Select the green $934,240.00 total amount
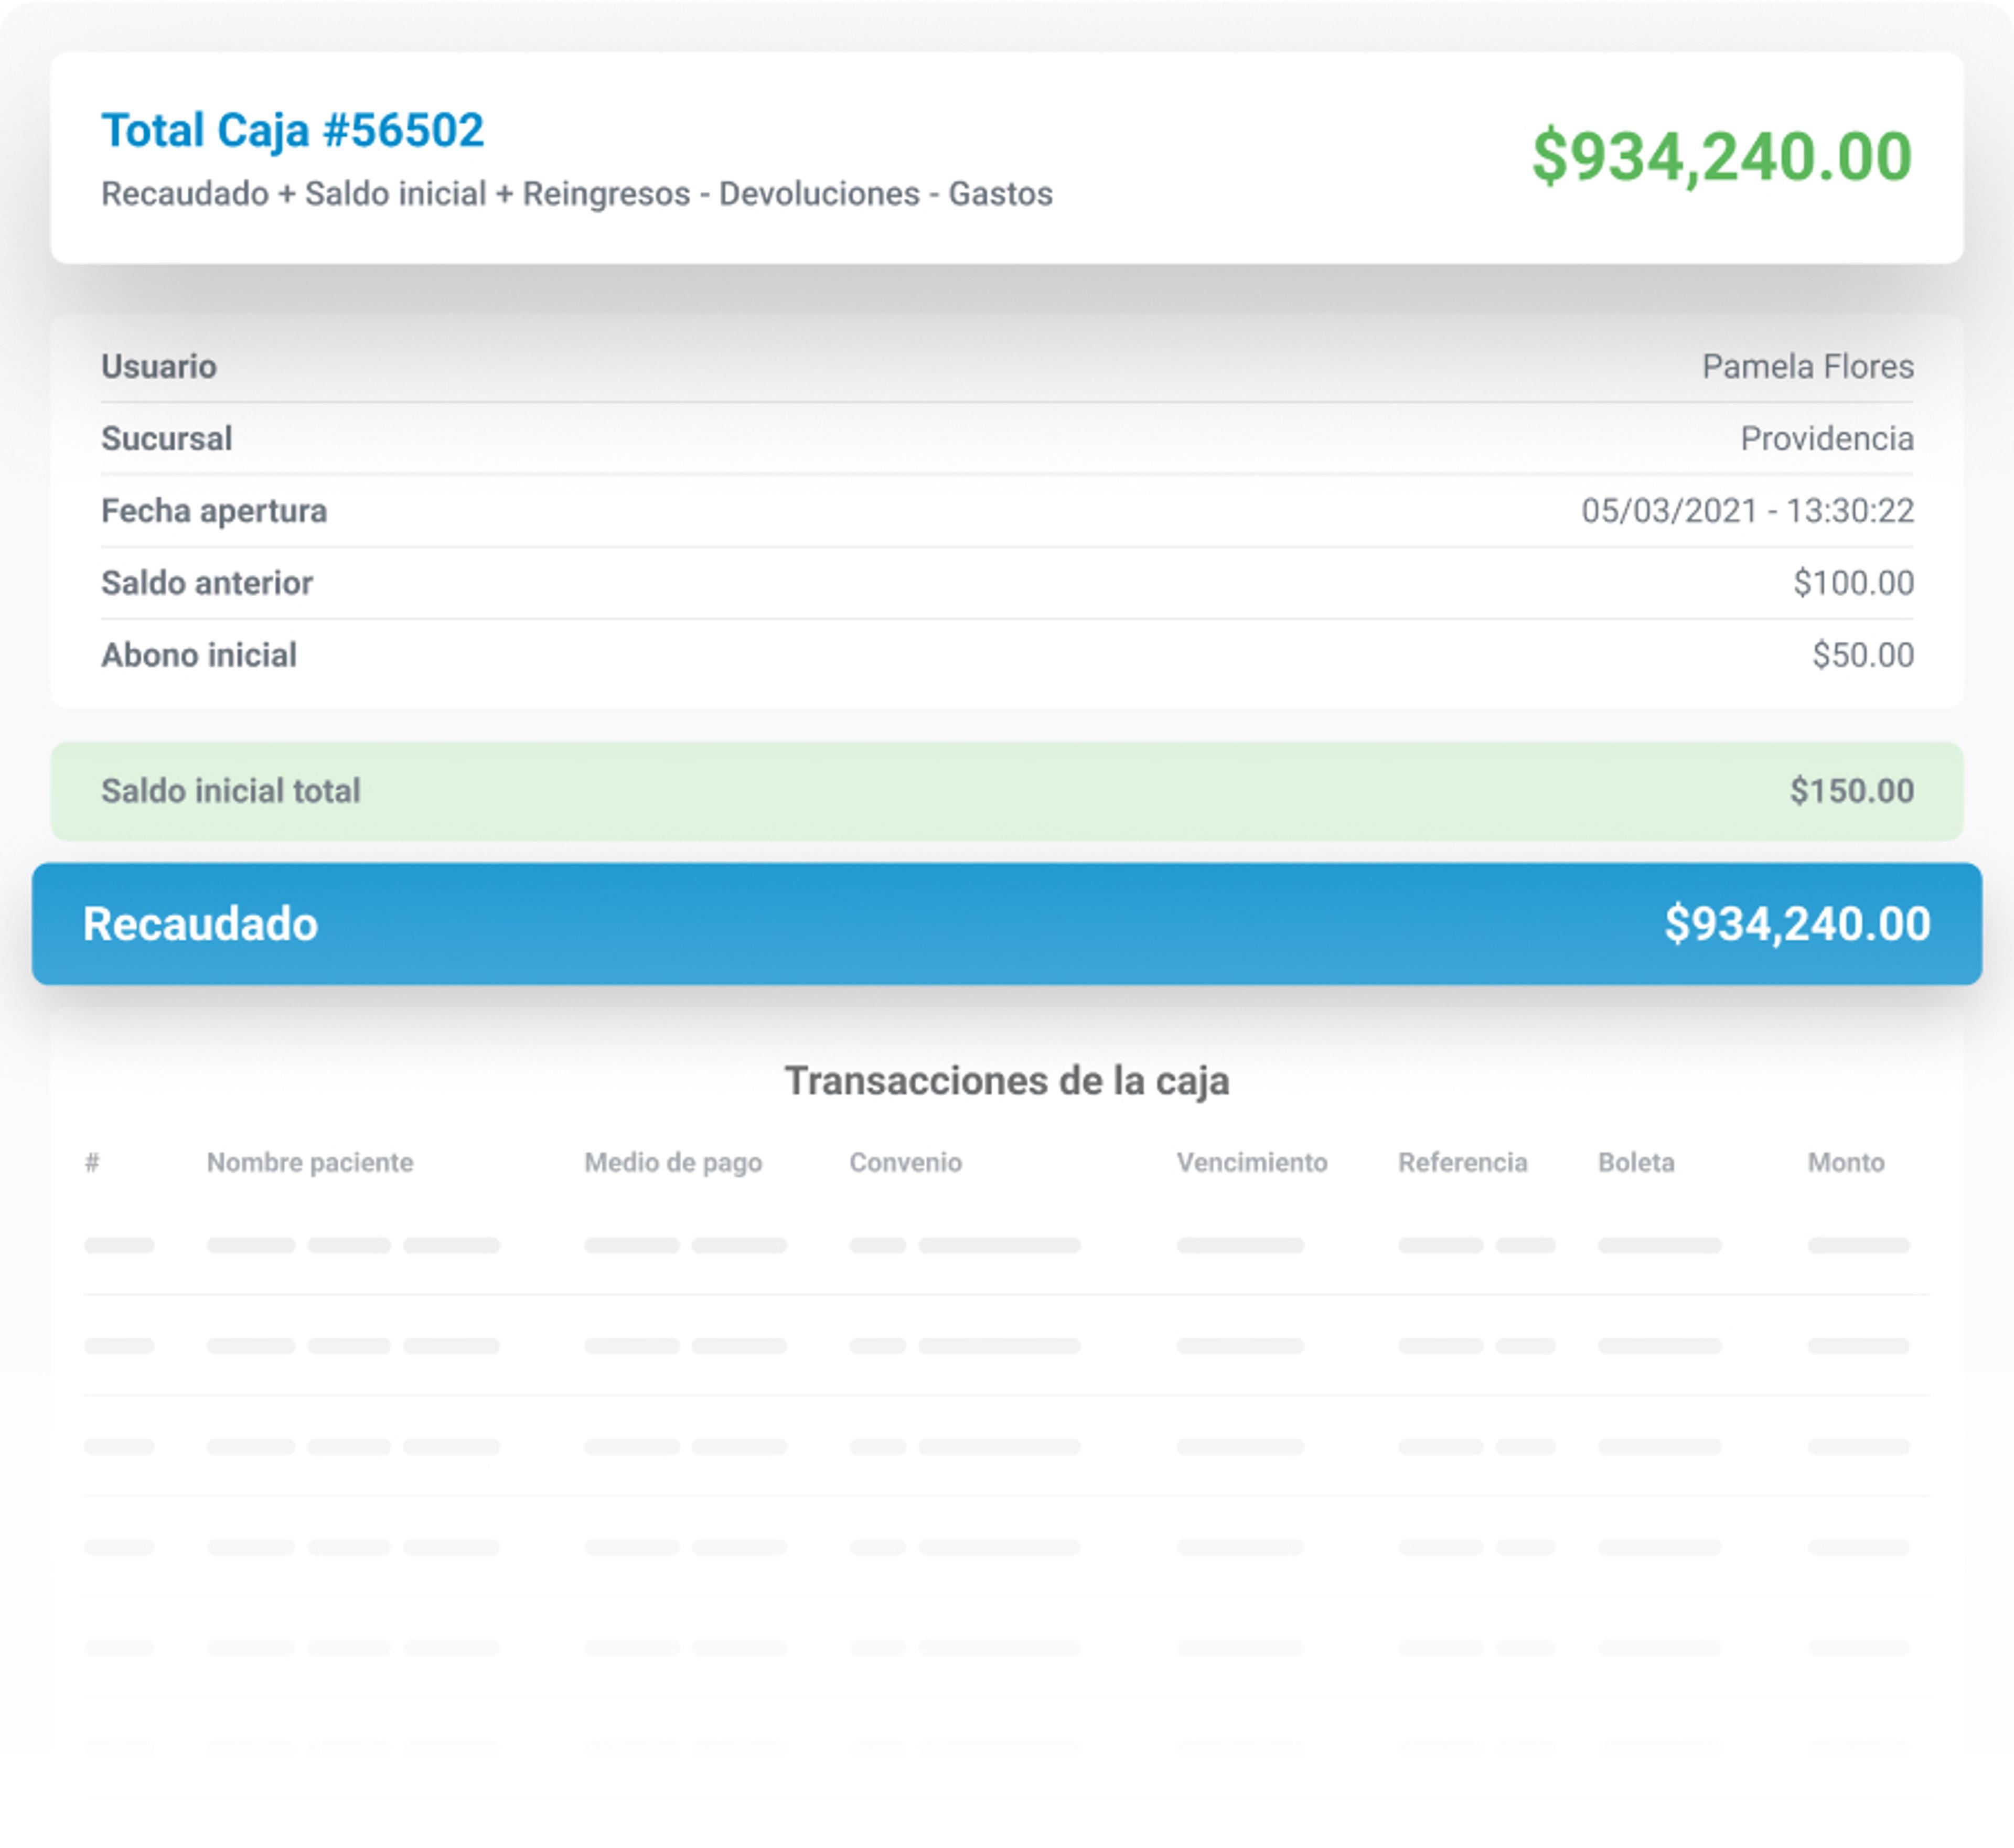The width and height of the screenshot is (2014, 1848). pyautogui.click(x=1722, y=157)
